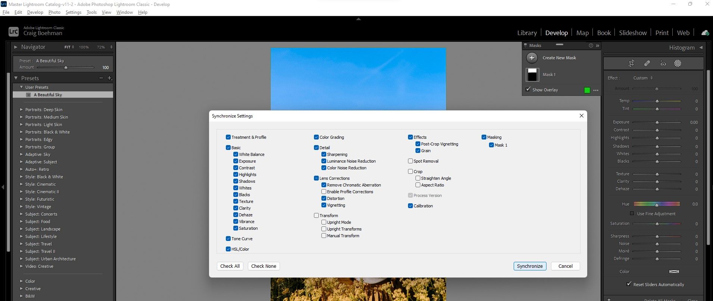This screenshot has width=713, height=301.
Task: Click the preset Amount slider
Action: pyautogui.click(x=66, y=68)
